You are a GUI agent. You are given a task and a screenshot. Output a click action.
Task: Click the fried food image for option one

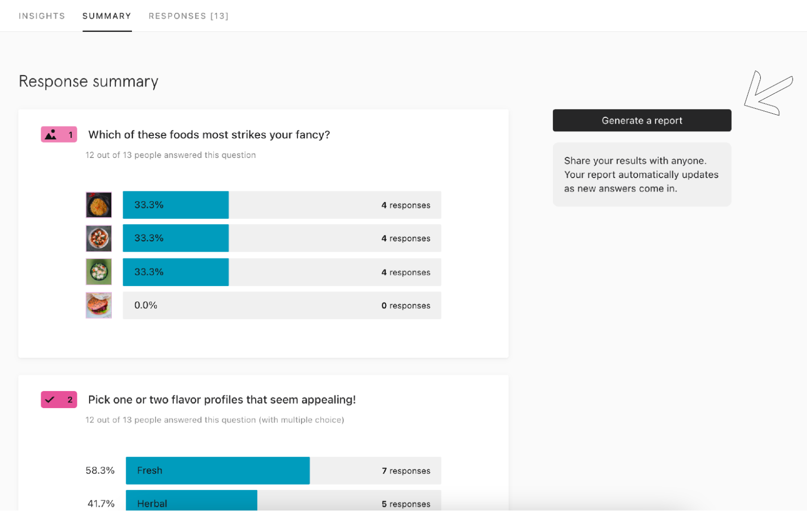[x=98, y=204]
